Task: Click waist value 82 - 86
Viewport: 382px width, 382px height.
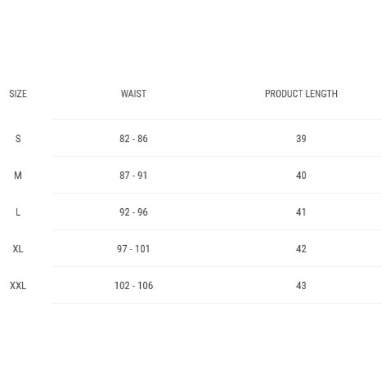Action: click(134, 139)
